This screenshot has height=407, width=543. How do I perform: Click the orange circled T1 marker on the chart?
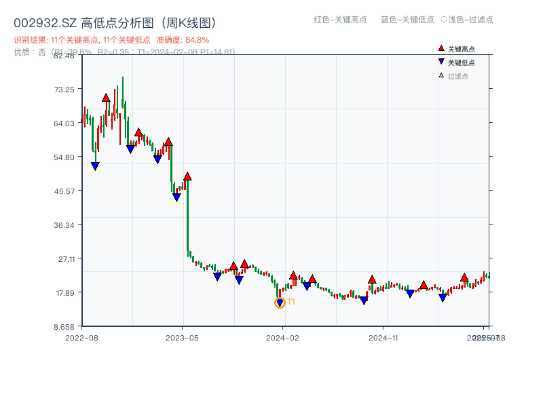[279, 303]
